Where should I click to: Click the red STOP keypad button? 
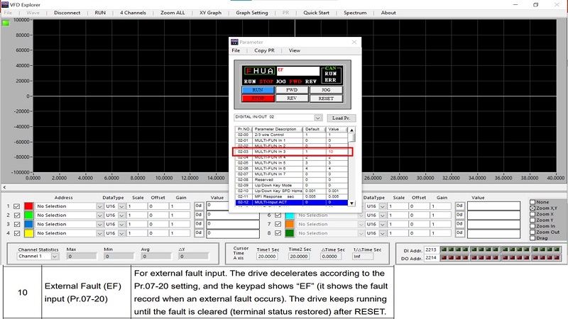(x=258, y=98)
